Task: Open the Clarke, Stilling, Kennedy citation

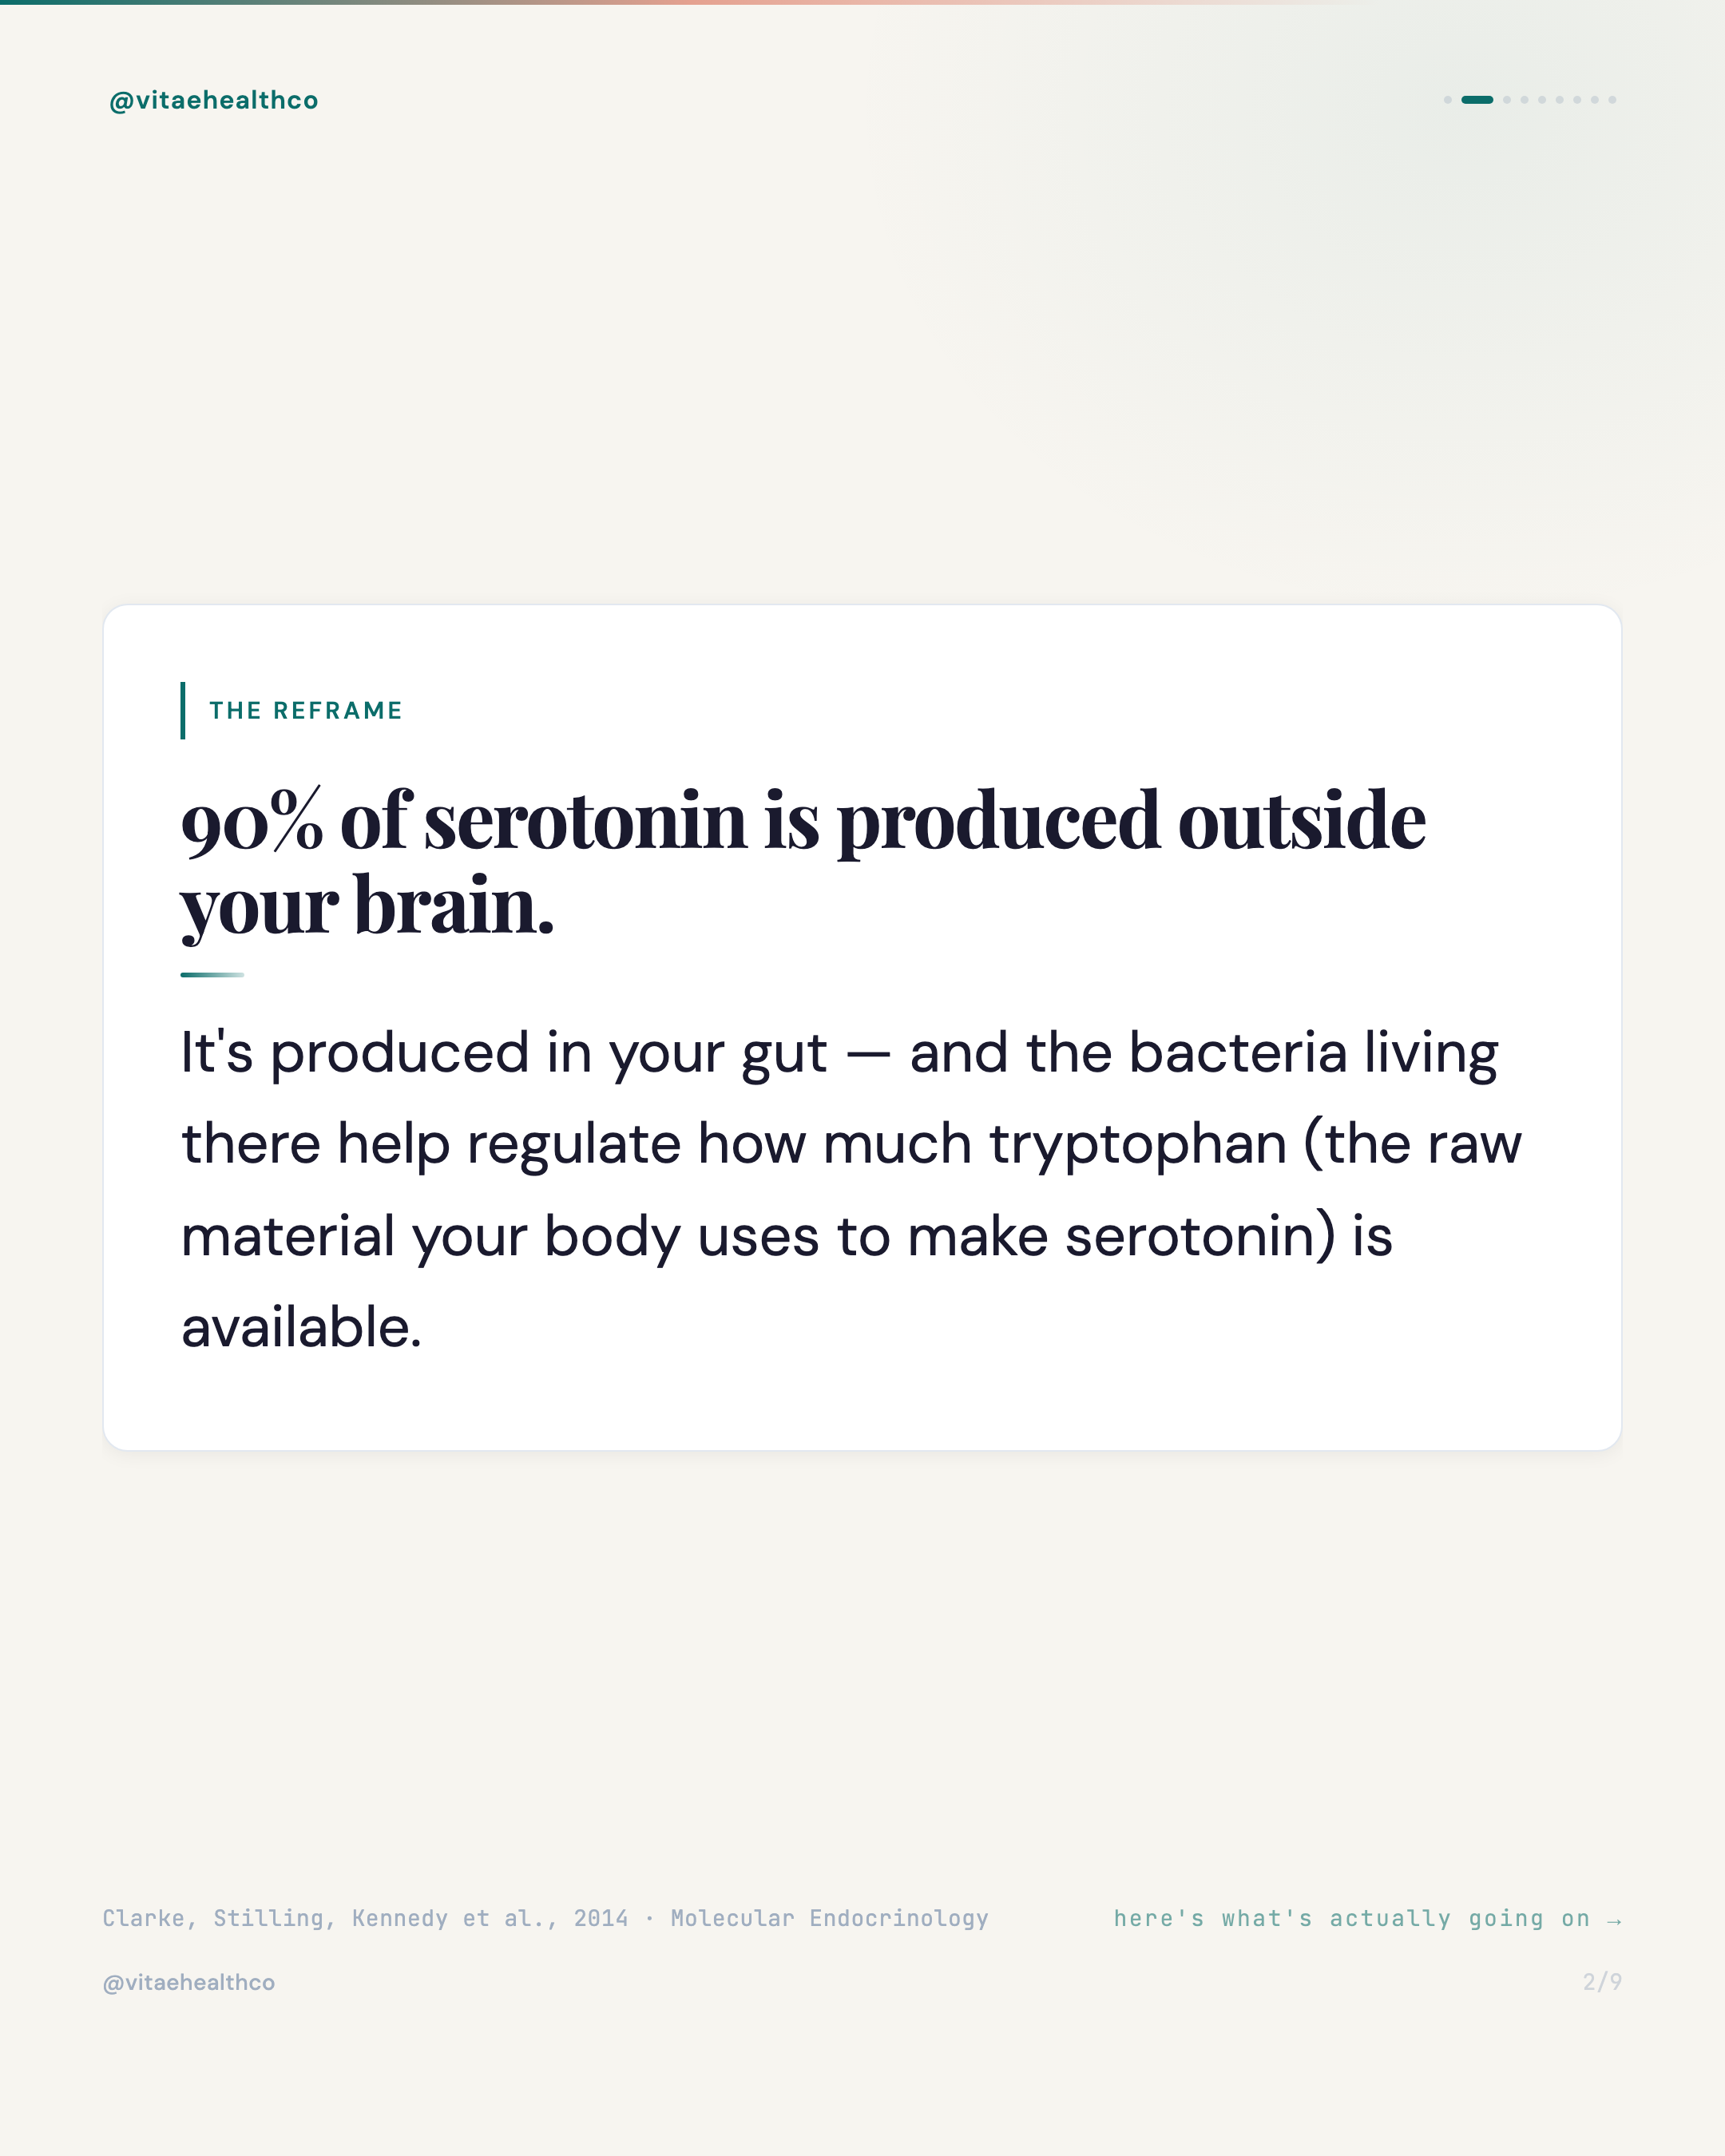Action: [545, 1918]
